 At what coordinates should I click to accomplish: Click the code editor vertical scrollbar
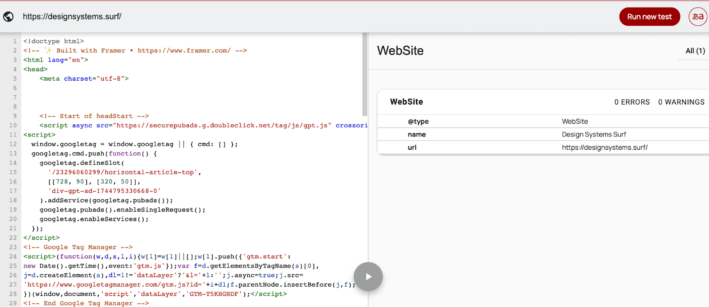(365, 74)
